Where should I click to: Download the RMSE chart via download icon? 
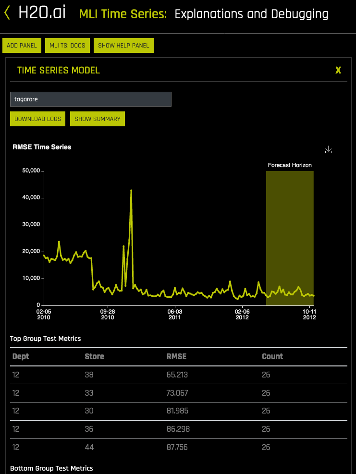tap(329, 150)
